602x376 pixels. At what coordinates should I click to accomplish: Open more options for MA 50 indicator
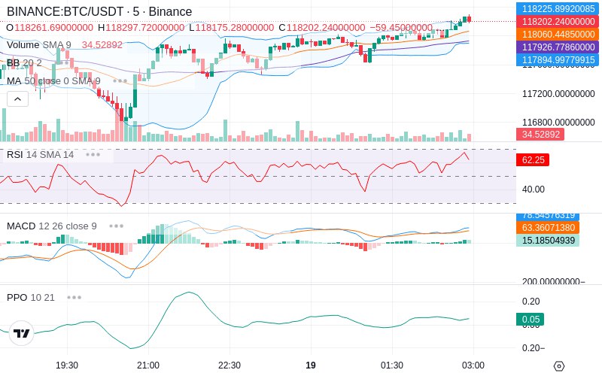tap(120, 81)
